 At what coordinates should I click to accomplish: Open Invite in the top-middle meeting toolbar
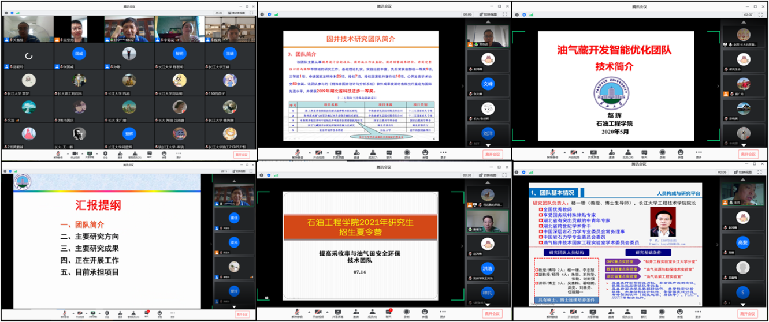point(356,153)
